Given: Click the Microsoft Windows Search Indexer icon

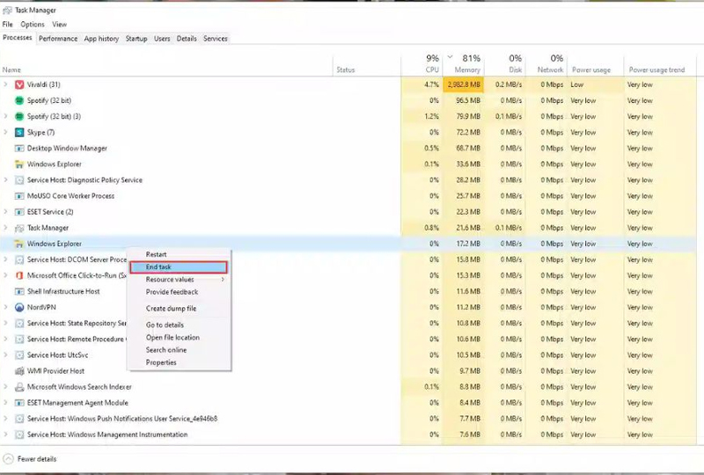Looking at the screenshot, I should (x=19, y=386).
